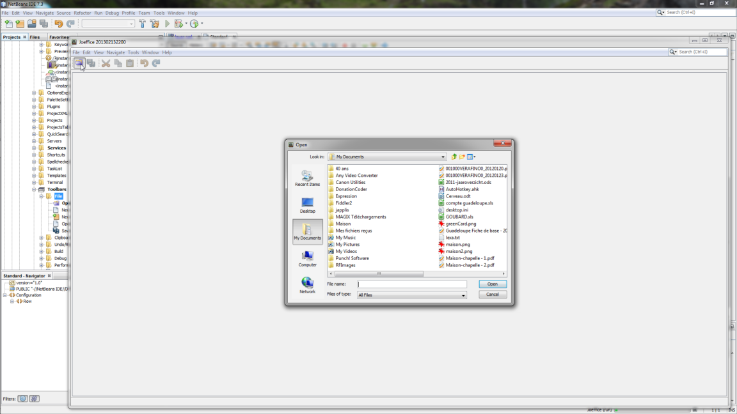Viewport: 737px width, 414px height.
Task: Open the Look in dropdown
Action: (x=443, y=157)
